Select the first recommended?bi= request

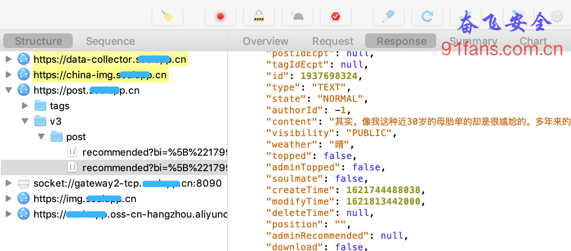point(114,152)
